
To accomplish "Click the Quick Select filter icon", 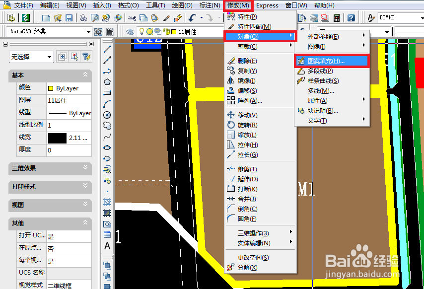I will pyautogui.click(x=86, y=57).
